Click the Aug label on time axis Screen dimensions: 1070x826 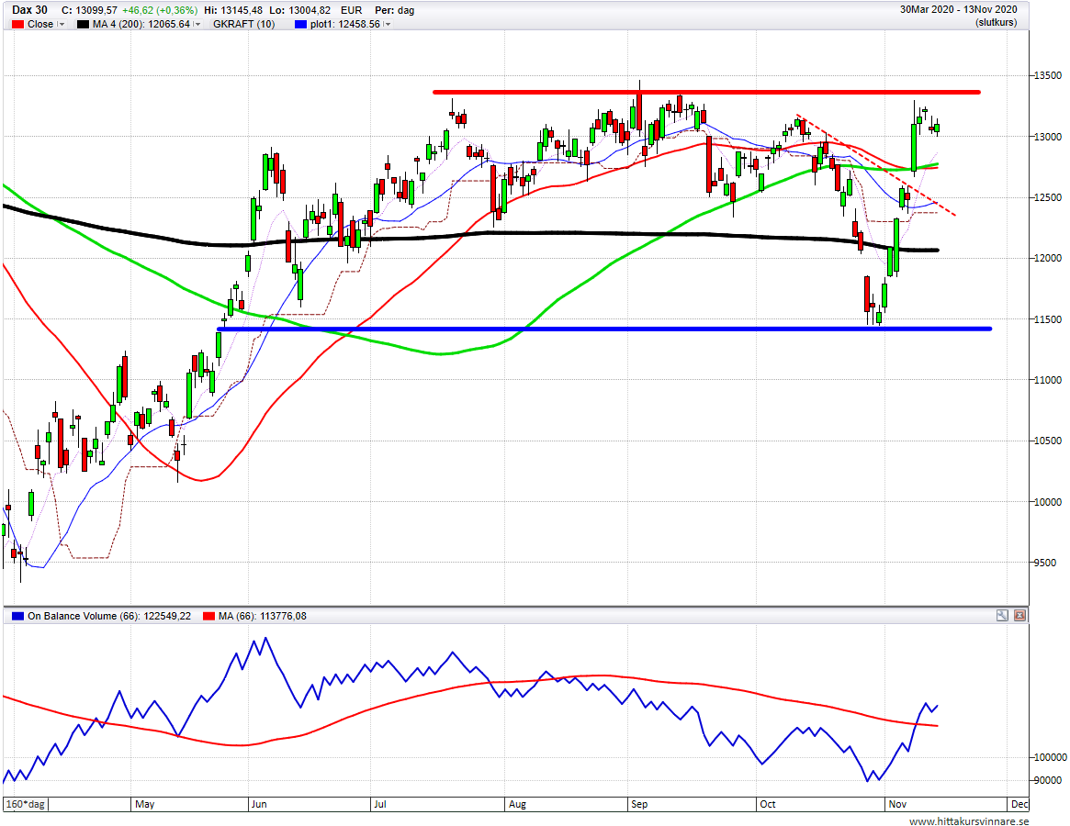(517, 804)
